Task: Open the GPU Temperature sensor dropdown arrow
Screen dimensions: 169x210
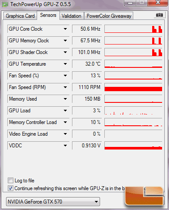Action: click(x=65, y=64)
